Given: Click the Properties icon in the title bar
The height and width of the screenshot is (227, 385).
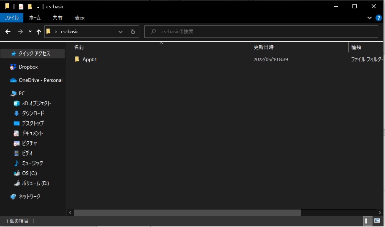Looking at the screenshot, I should pos(21,7).
